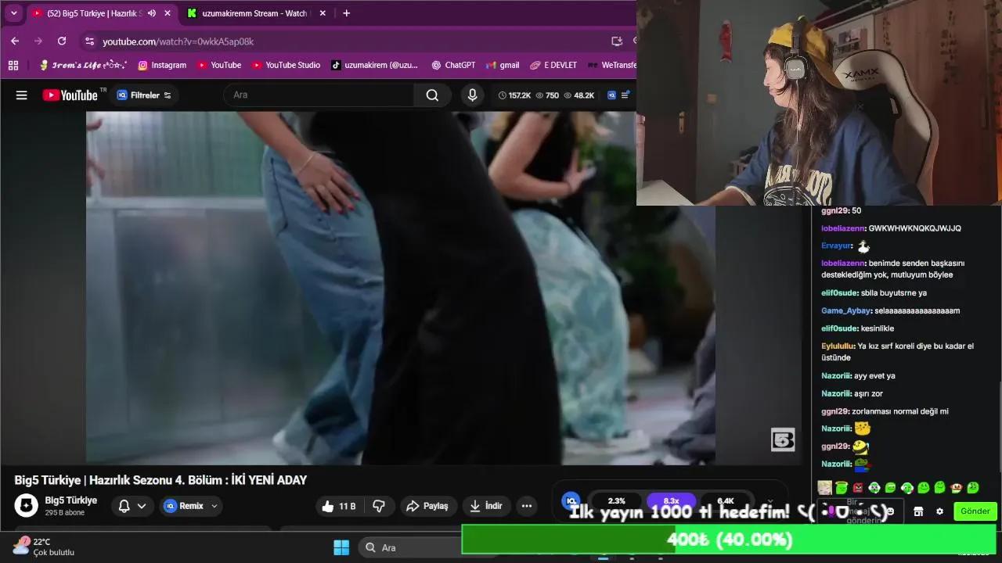Open the Windows Start menu
Image resolution: width=1002 pixels, height=563 pixels.
click(341, 547)
